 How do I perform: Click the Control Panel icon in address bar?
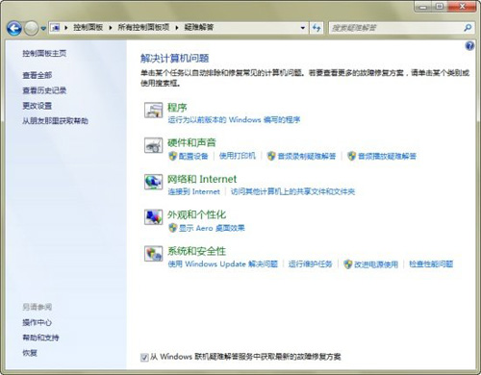point(56,28)
